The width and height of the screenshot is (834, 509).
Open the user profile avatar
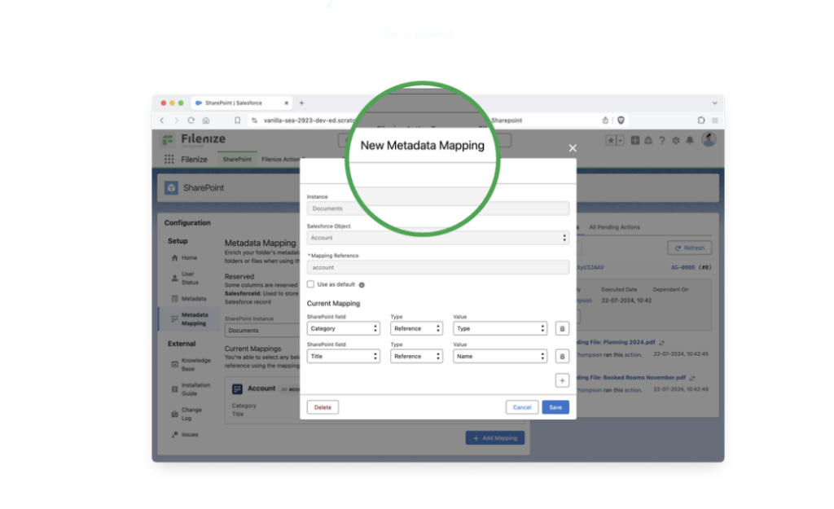pyautogui.click(x=709, y=139)
